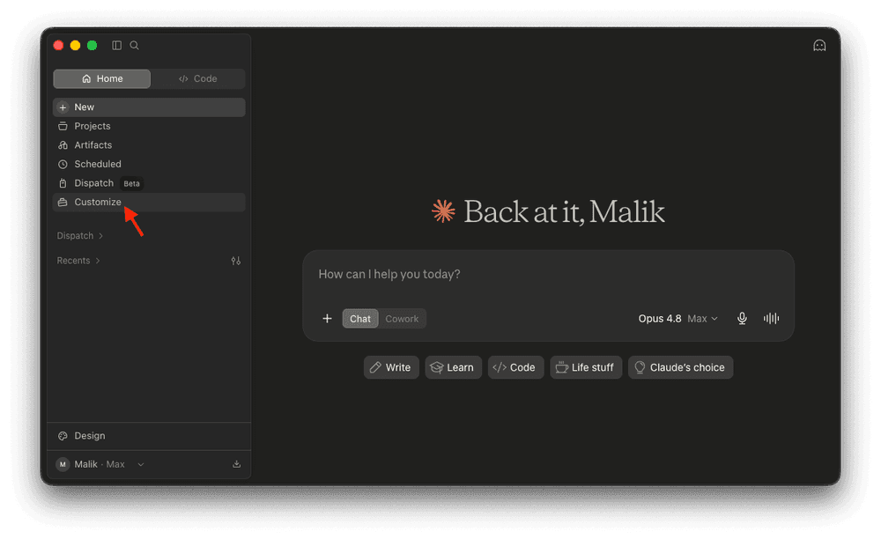Open the ghost incognito chat icon
The height and width of the screenshot is (539, 881).
819,46
